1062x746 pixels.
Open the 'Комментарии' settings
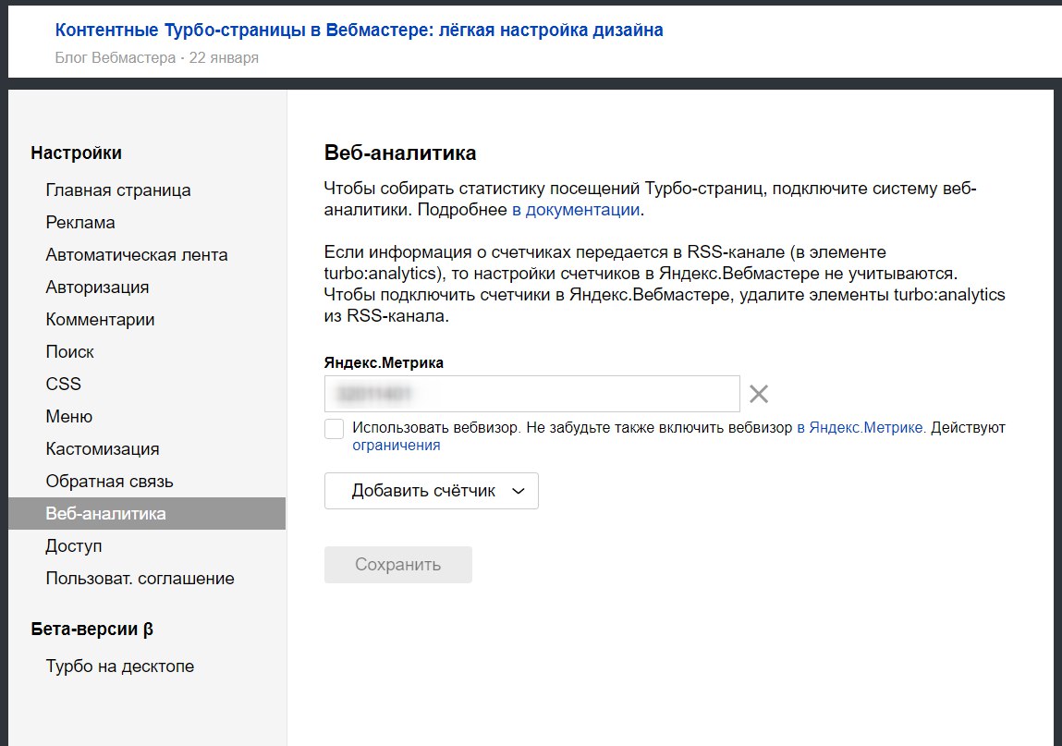[x=100, y=319]
